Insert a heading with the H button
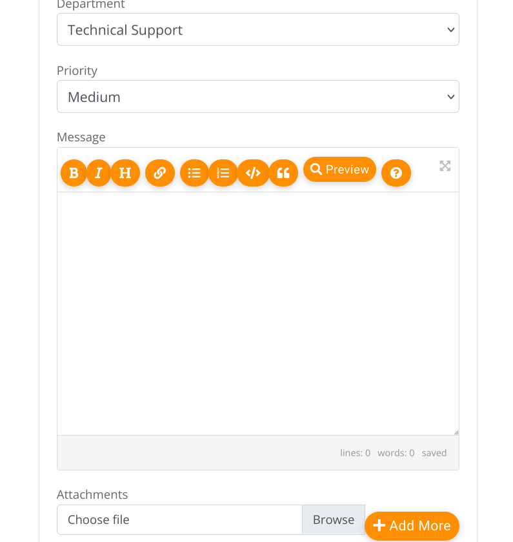This screenshot has width=513, height=542. [x=125, y=173]
